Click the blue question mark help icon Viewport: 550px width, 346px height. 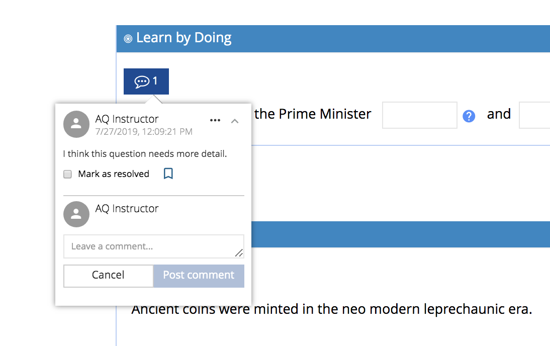pos(469,116)
